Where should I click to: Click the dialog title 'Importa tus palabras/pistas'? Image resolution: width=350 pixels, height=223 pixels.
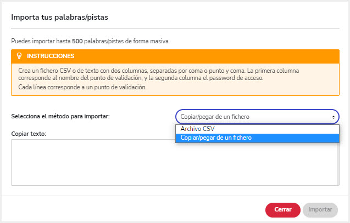tap(59, 18)
